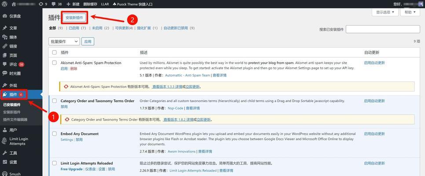Filter plugins by 已启用 tab
The width and height of the screenshot is (425, 176).
[73, 28]
